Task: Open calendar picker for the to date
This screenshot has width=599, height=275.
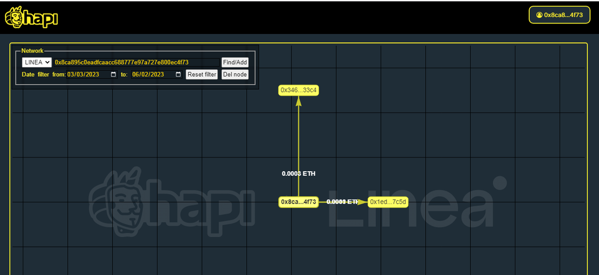Action: tap(178, 74)
